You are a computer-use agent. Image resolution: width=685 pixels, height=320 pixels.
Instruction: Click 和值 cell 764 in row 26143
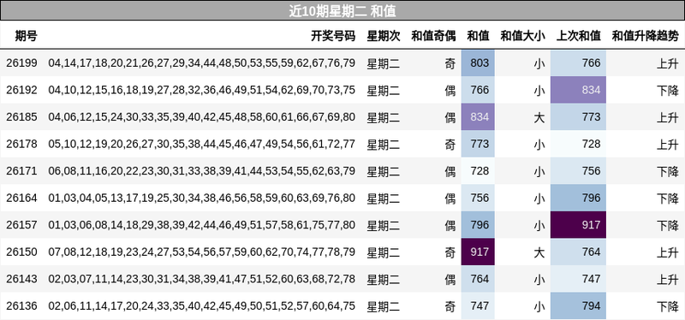478,279
